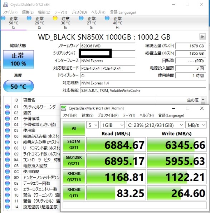Click interface field NVM Express
Image resolution: width=210 pixels, height=213 pixels.
pyautogui.click(x=108, y=61)
